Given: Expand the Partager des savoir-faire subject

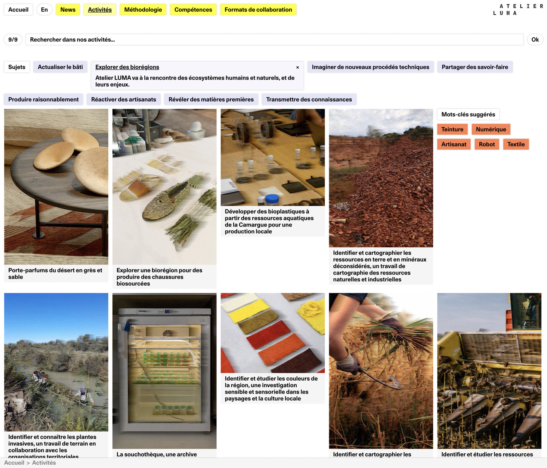Looking at the screenshot, I should click(474, 67).
